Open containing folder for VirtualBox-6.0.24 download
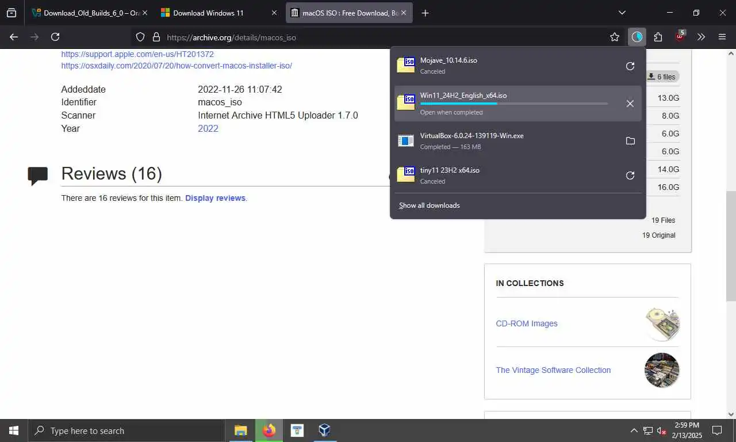The width and height of the screenshot is (736, 442). (x=630, y=141)
